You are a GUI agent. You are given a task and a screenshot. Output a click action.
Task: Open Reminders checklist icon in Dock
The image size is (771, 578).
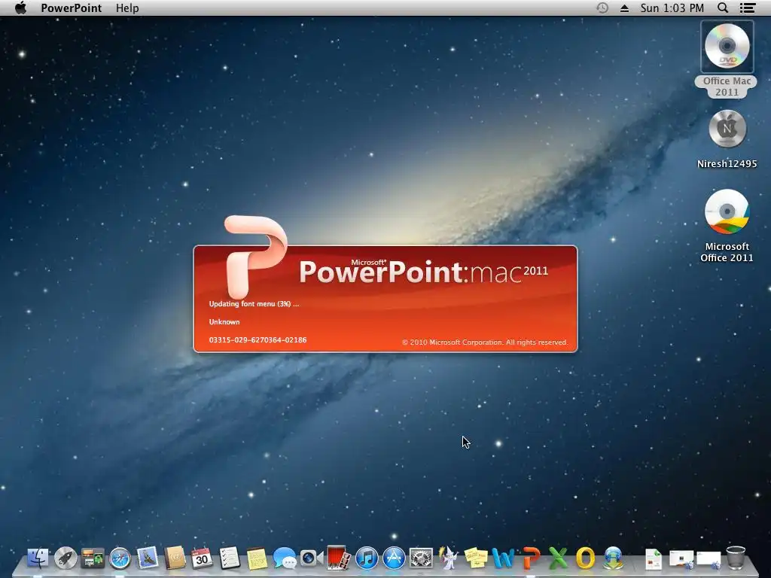pos(229,558)
